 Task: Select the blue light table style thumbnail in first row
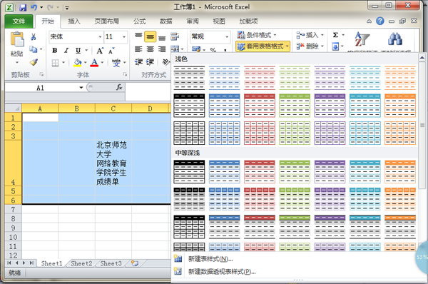(x=225, y=78)
